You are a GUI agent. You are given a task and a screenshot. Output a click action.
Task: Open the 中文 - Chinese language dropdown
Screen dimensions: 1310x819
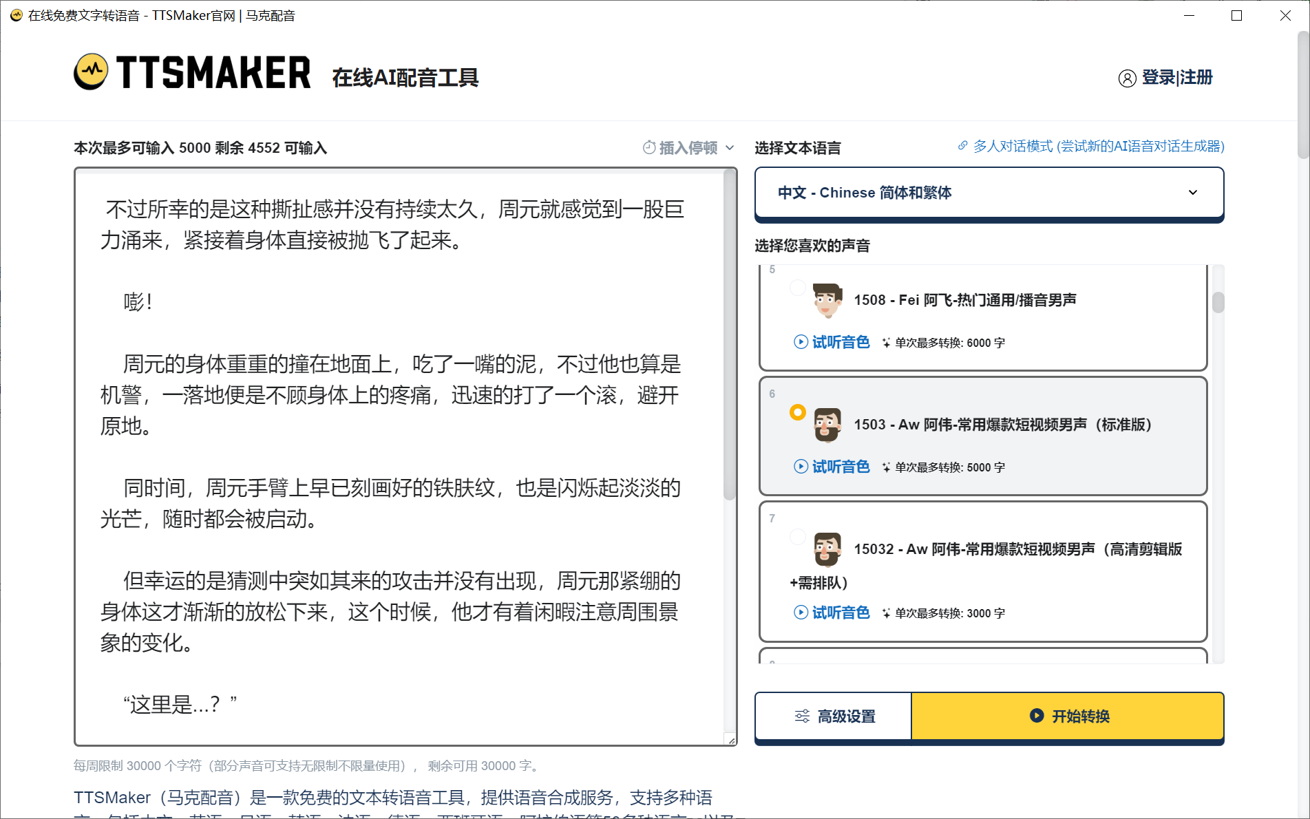pyautogui.click(x=989, y=193)
